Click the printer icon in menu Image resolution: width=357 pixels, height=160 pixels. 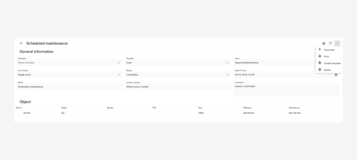click(320, 56)
